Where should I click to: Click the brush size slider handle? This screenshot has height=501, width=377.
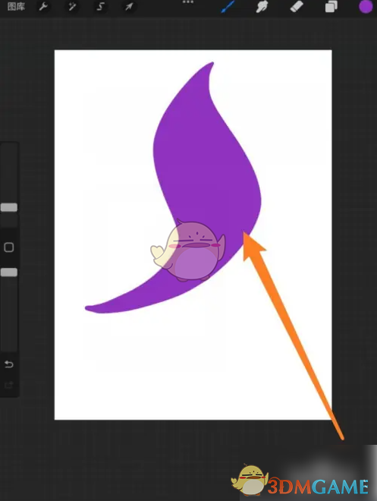(x=9, y=207)
